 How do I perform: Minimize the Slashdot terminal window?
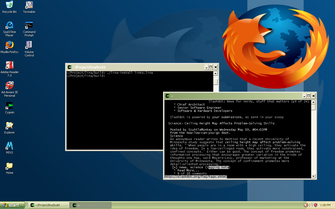304,96
